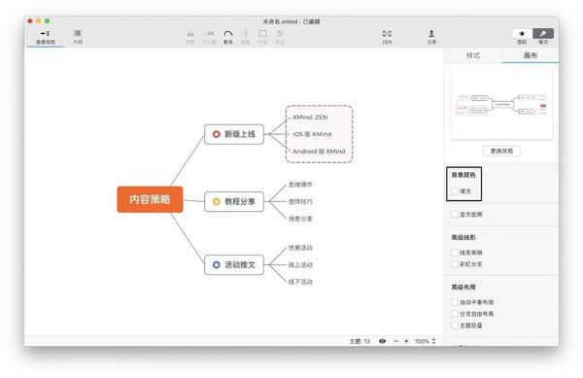This screenshot has width=583, height=378.
Task: Zoom in with the plus button
Action: pyautogui.click(x=406, y=341)
